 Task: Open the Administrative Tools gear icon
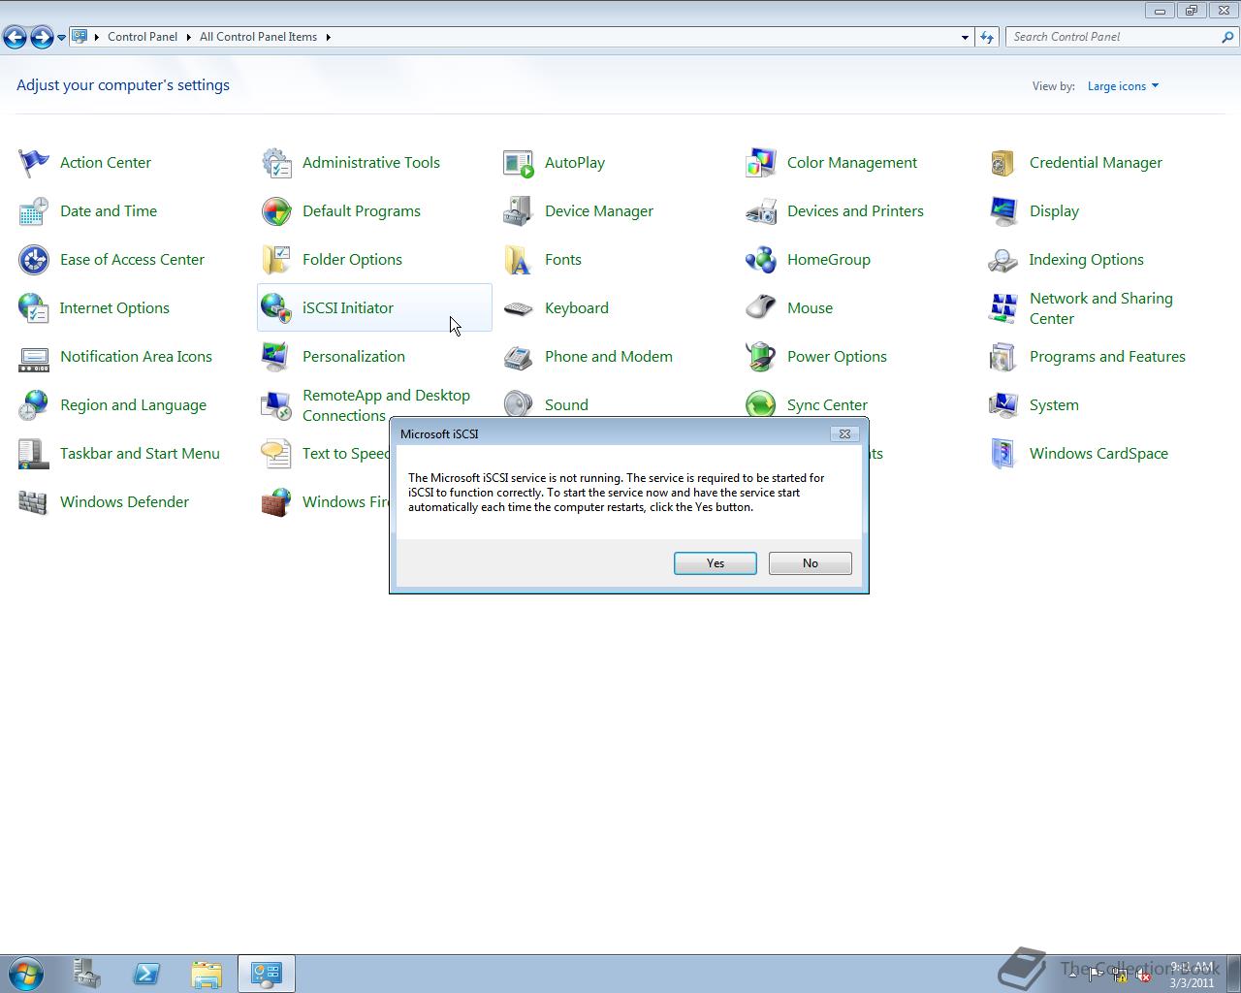coord(276,162)
